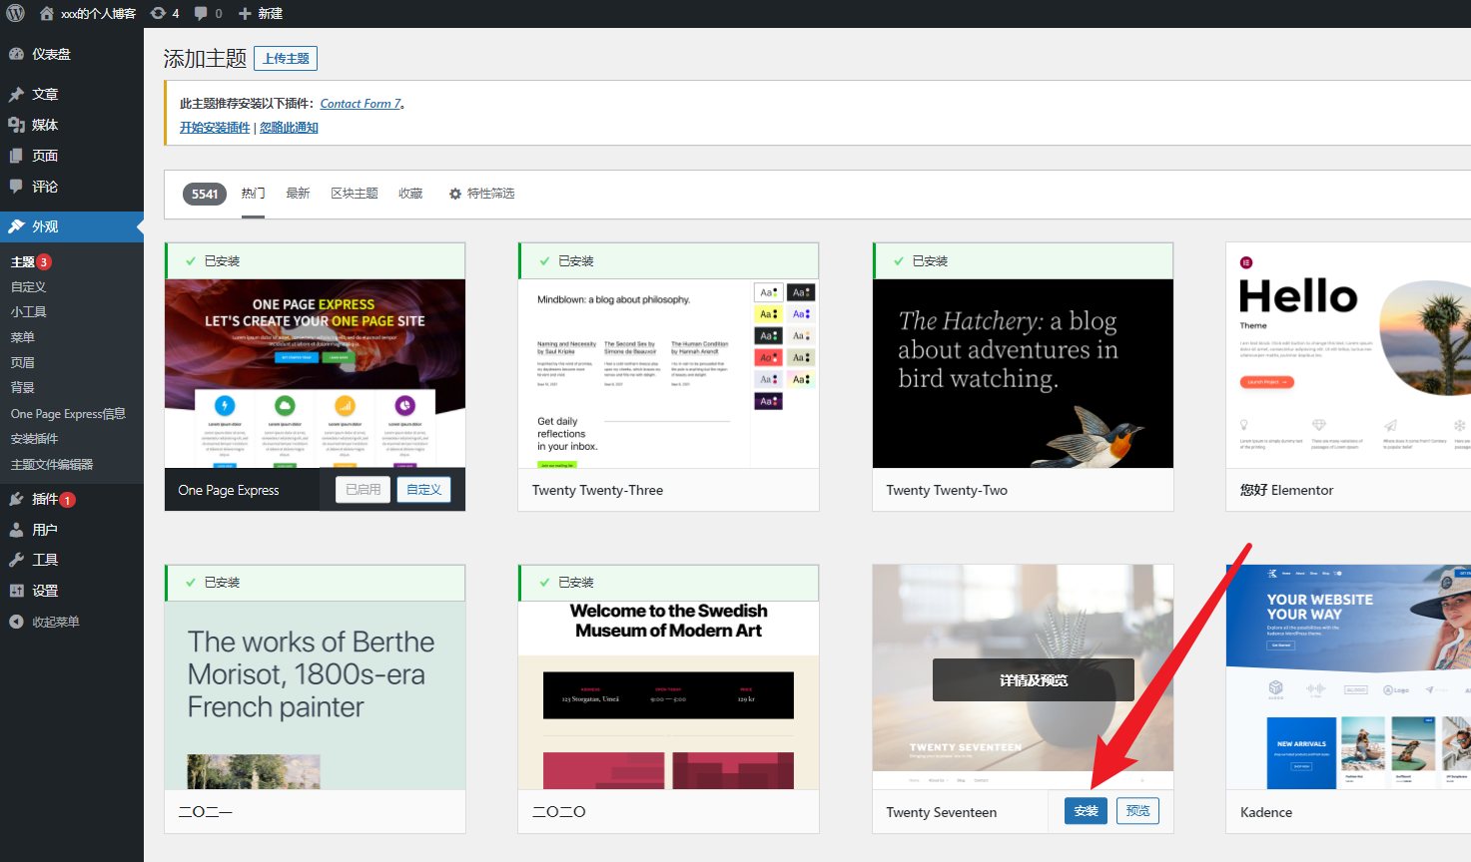Open the 您好 Elementor theme thumbnail
Image resolution: width=1471 pixels, height=862 pixels.
coord(1348,355)
